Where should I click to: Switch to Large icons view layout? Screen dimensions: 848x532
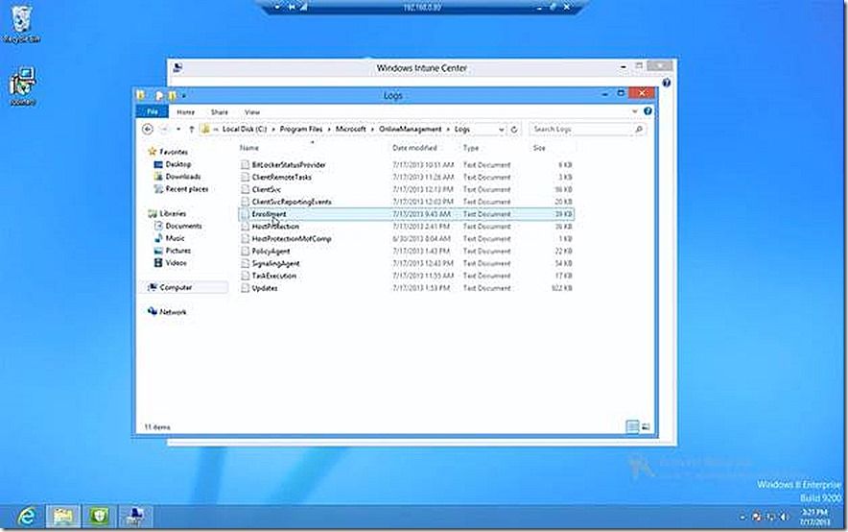(646, 427)
